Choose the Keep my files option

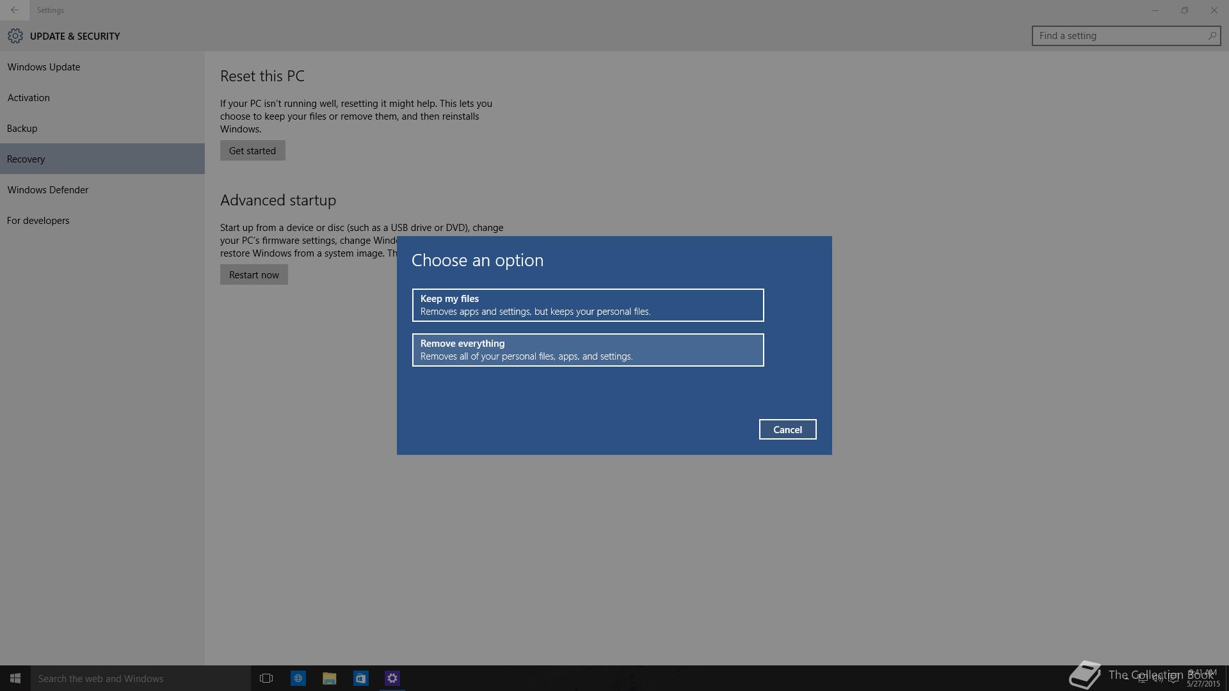(588, 305)
